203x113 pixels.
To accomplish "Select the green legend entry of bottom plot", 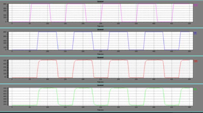I will (195, 89).
